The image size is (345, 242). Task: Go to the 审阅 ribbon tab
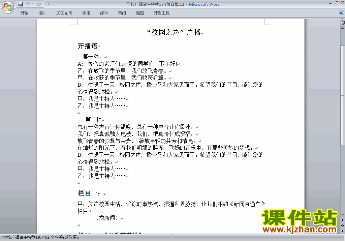pos(122,13)
